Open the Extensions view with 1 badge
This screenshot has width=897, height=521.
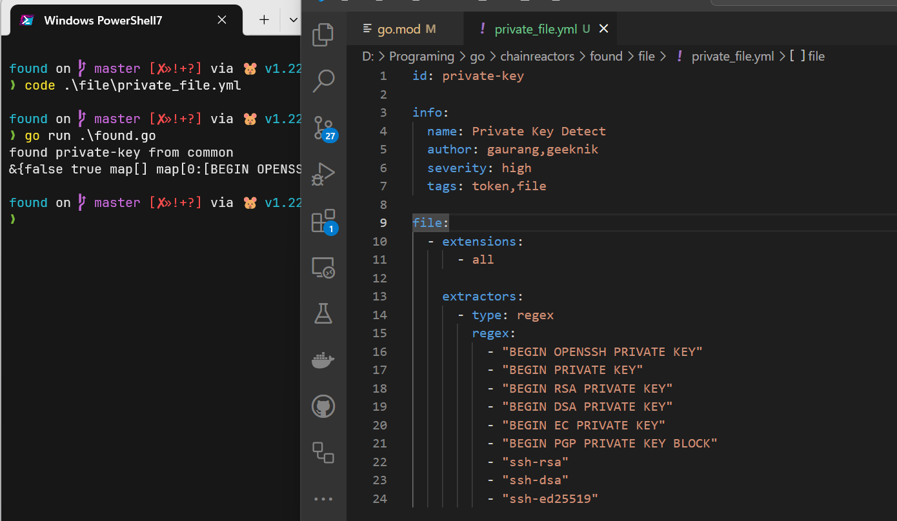pyautogui.click(x=323, y=221)
